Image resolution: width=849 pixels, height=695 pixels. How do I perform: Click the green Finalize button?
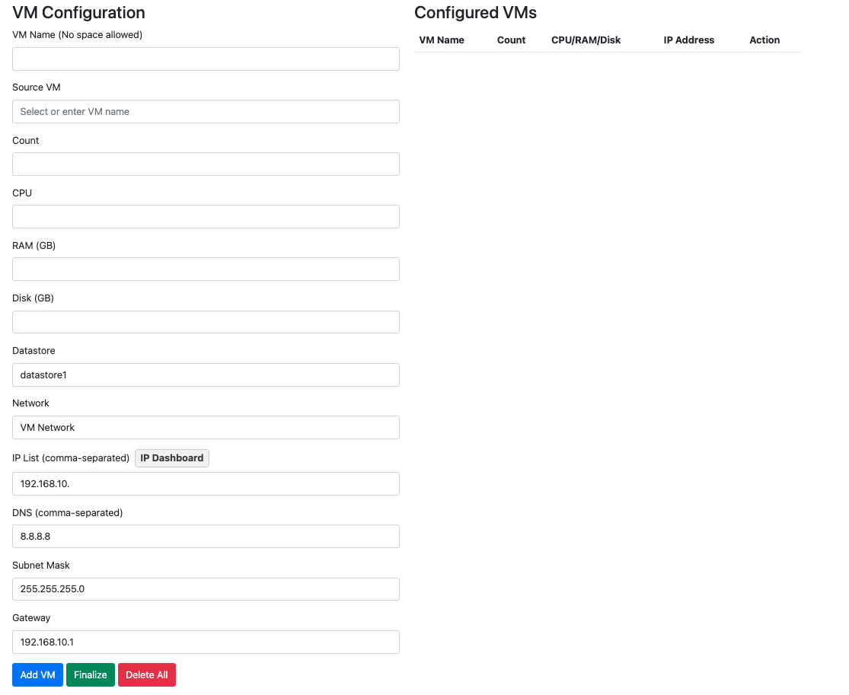point(91,675)
